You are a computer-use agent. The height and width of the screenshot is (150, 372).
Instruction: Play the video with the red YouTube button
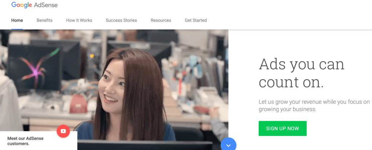tap(63, 131)
